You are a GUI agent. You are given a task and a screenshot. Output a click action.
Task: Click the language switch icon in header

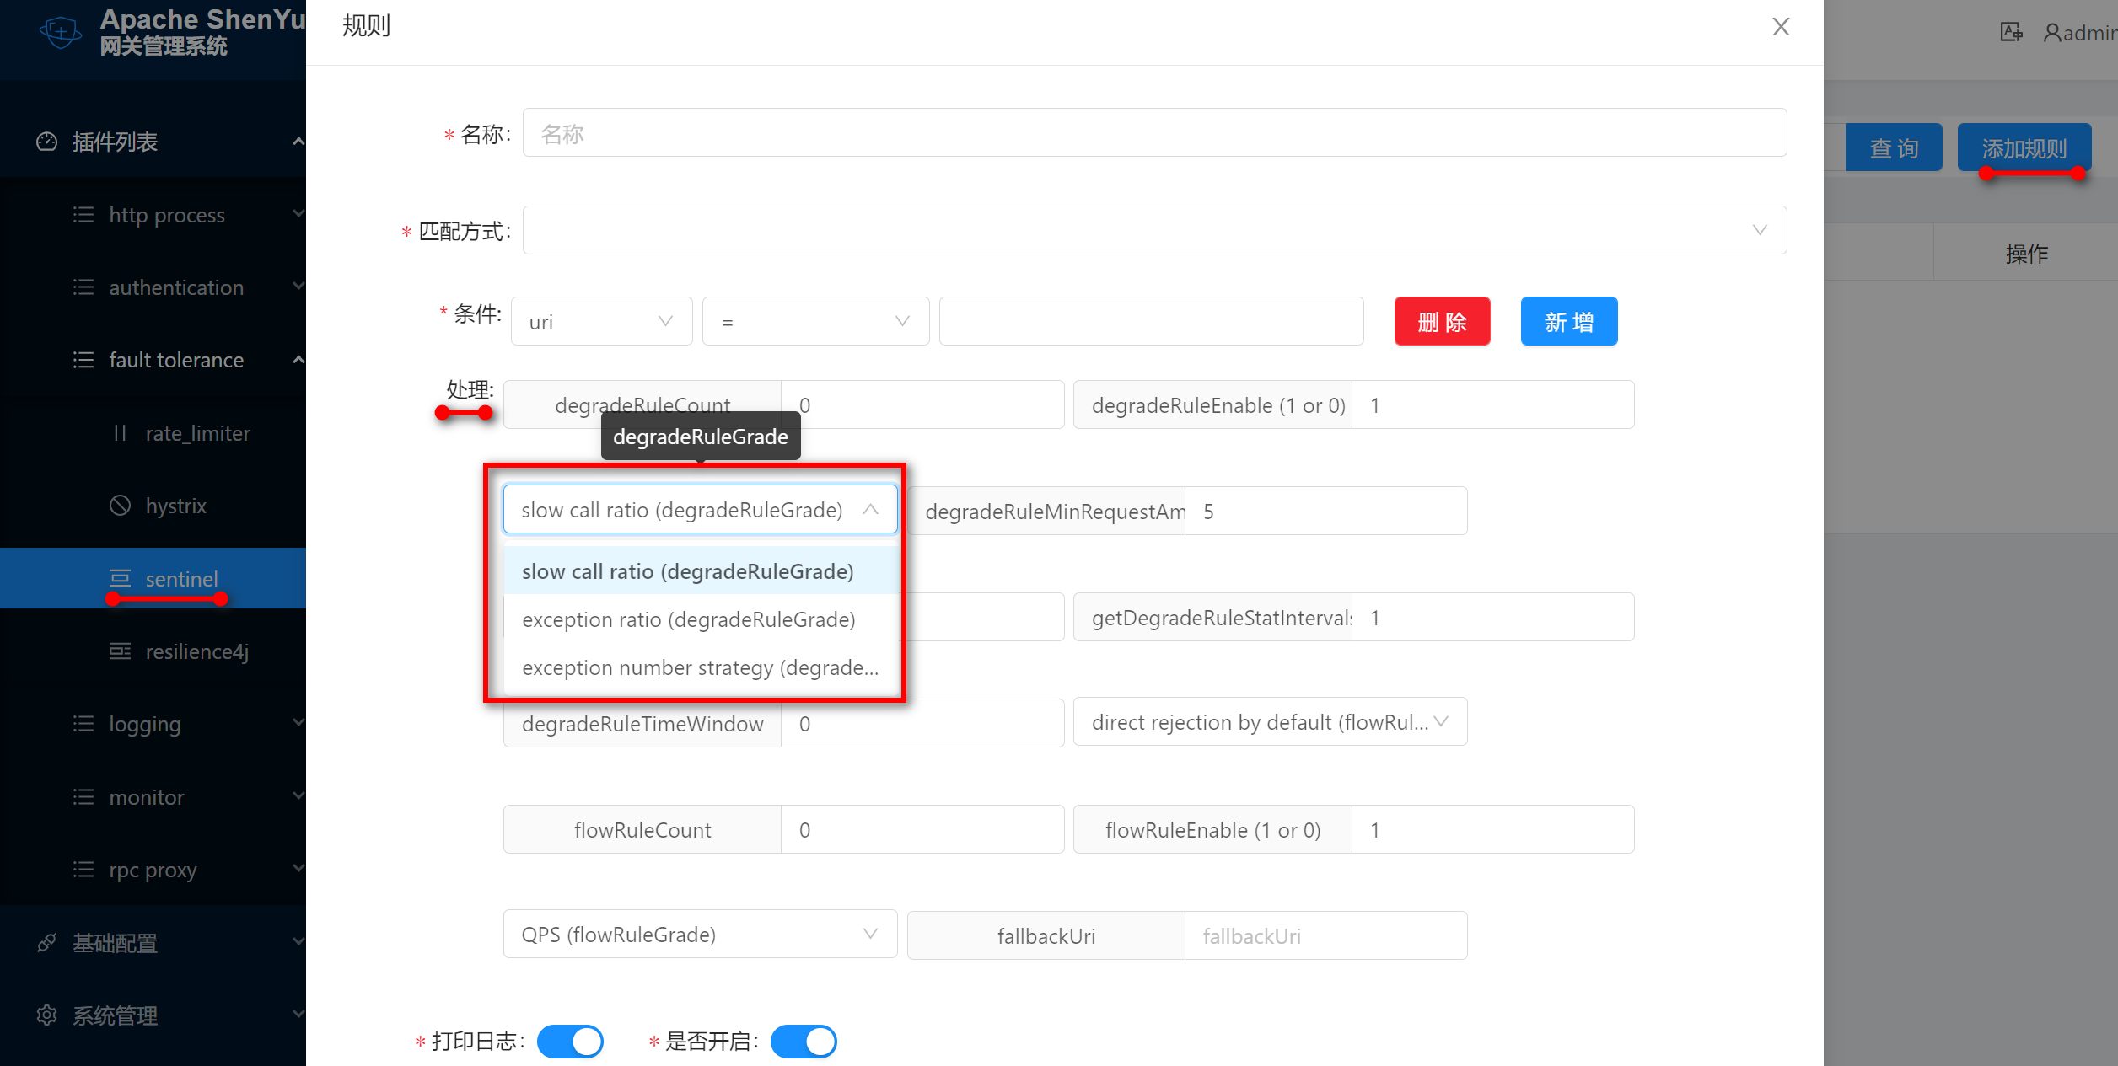[x=2011, y=33]
